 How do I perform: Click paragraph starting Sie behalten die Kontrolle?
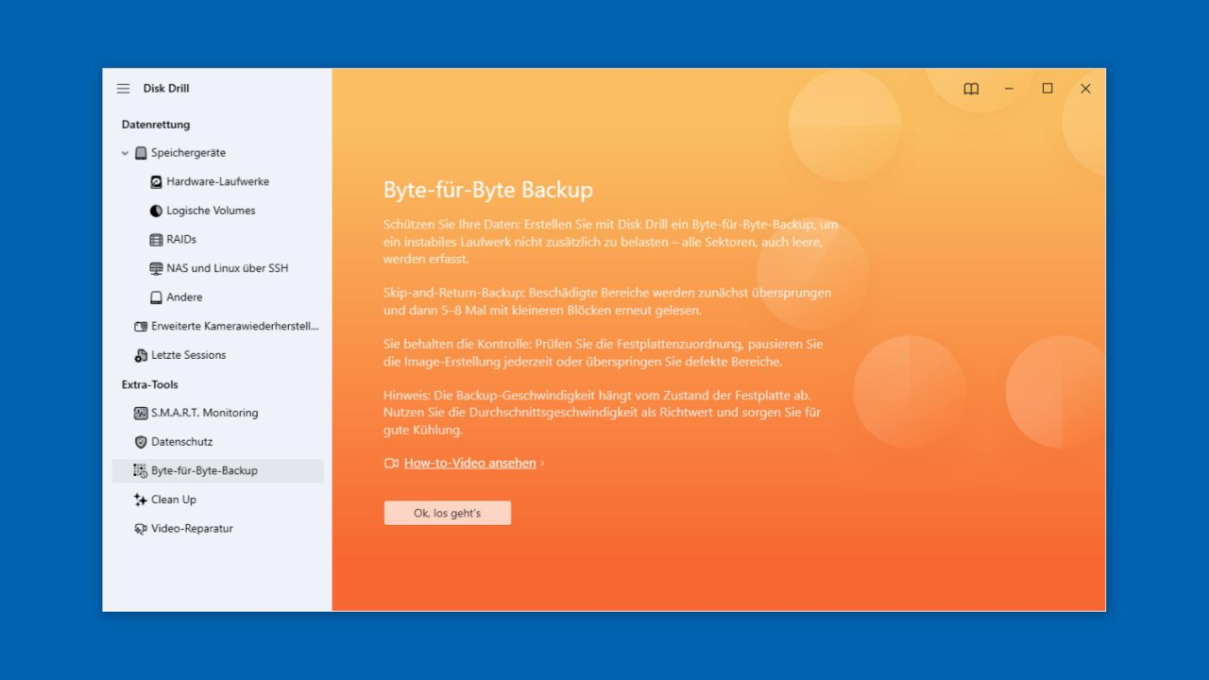click(604, 353)
